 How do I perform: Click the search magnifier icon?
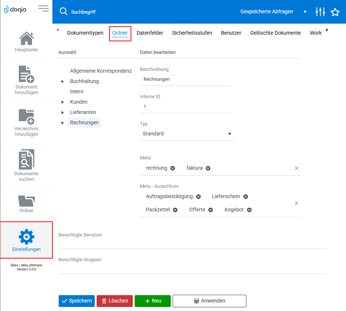coord(63,12)
